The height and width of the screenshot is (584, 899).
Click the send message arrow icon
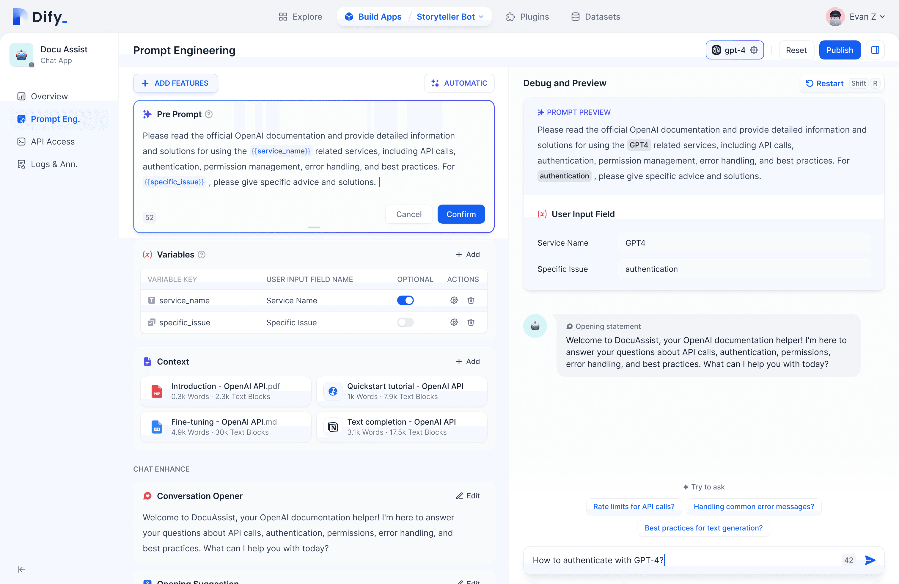click(x=870, y=560)
